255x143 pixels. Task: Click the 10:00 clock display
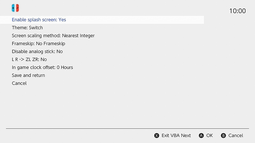(x=237, y=11)
